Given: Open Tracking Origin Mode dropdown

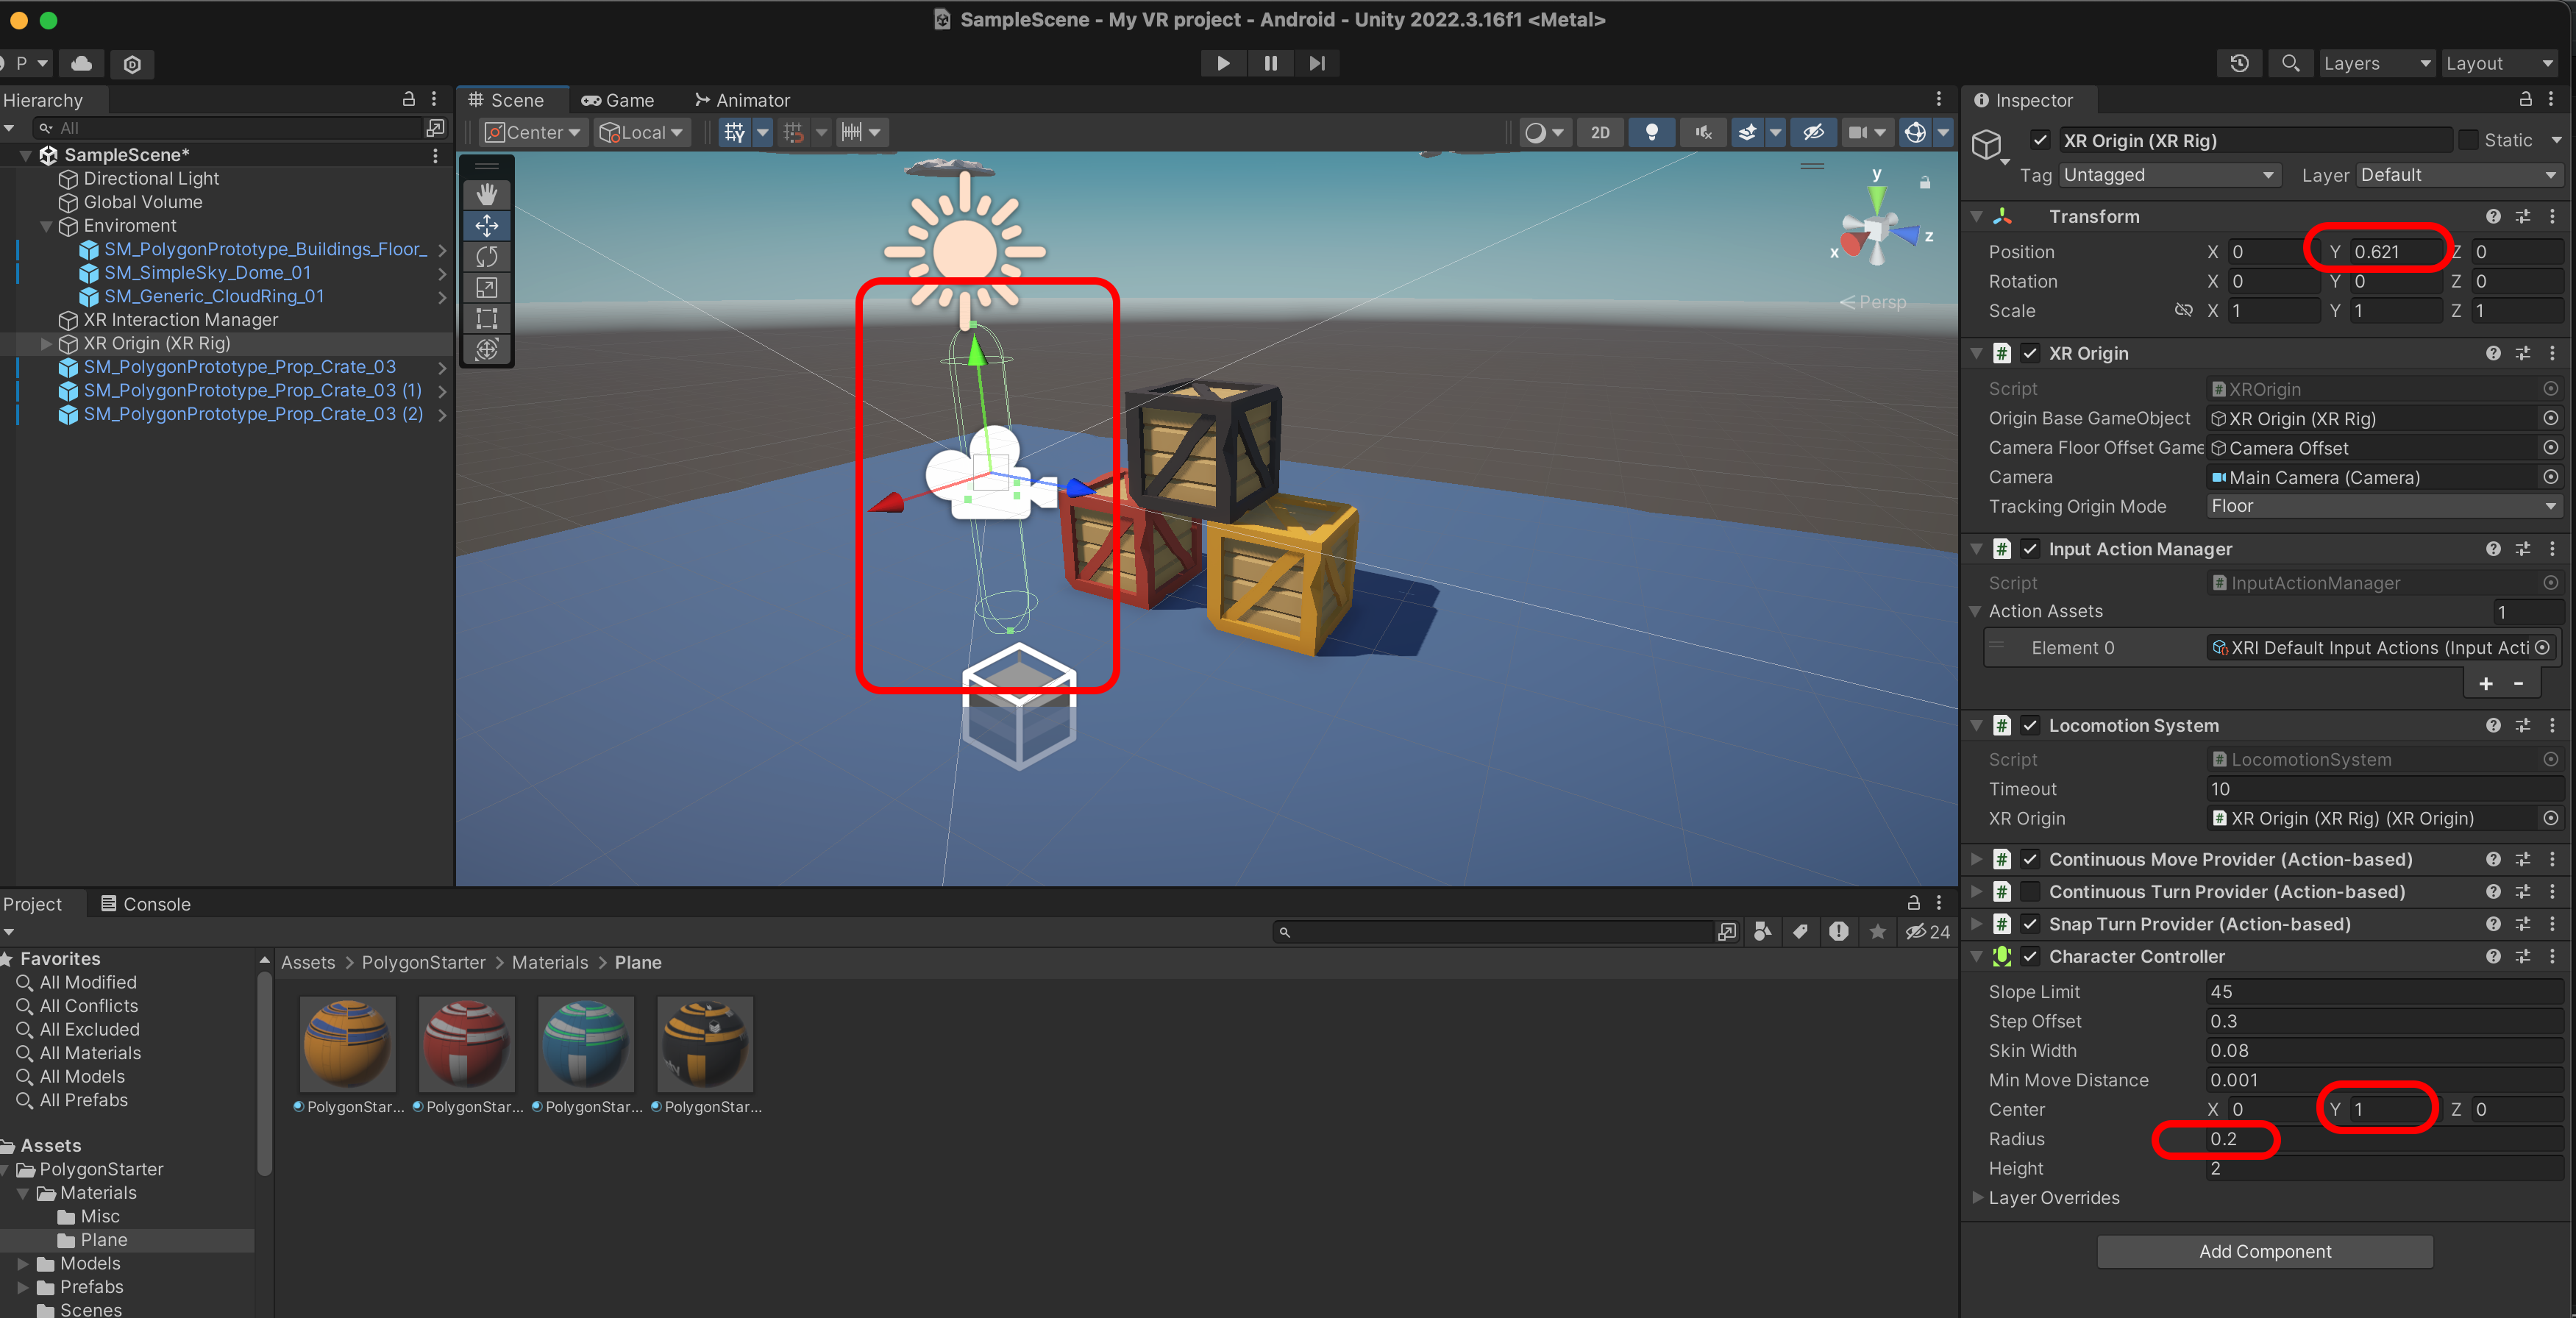Looking at the screenshot, I should pyautogui.click(x=2382, y=506).
